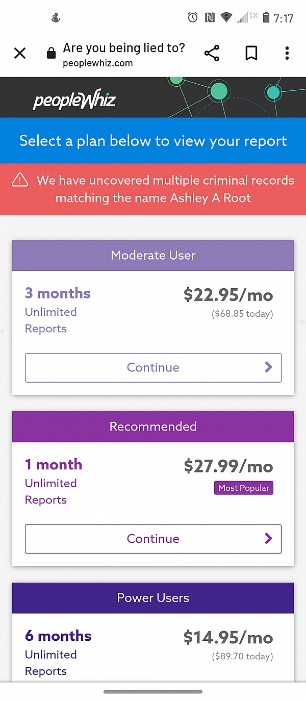Select the Recommended plan header
Viewport: 306px width, 702px height.
coord(153,427)
